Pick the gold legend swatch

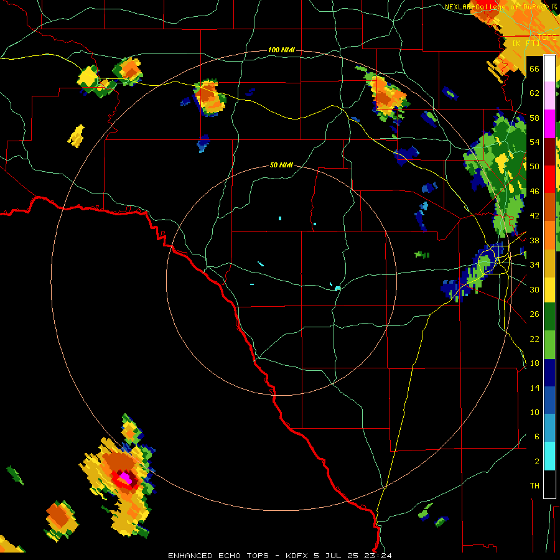[x=549, y=263]
